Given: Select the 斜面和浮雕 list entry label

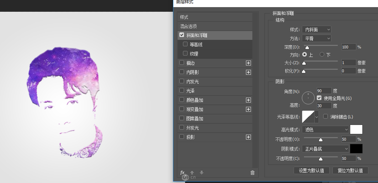Looking at the screenshot, I should pyautogui.click(x=197, y=36).
